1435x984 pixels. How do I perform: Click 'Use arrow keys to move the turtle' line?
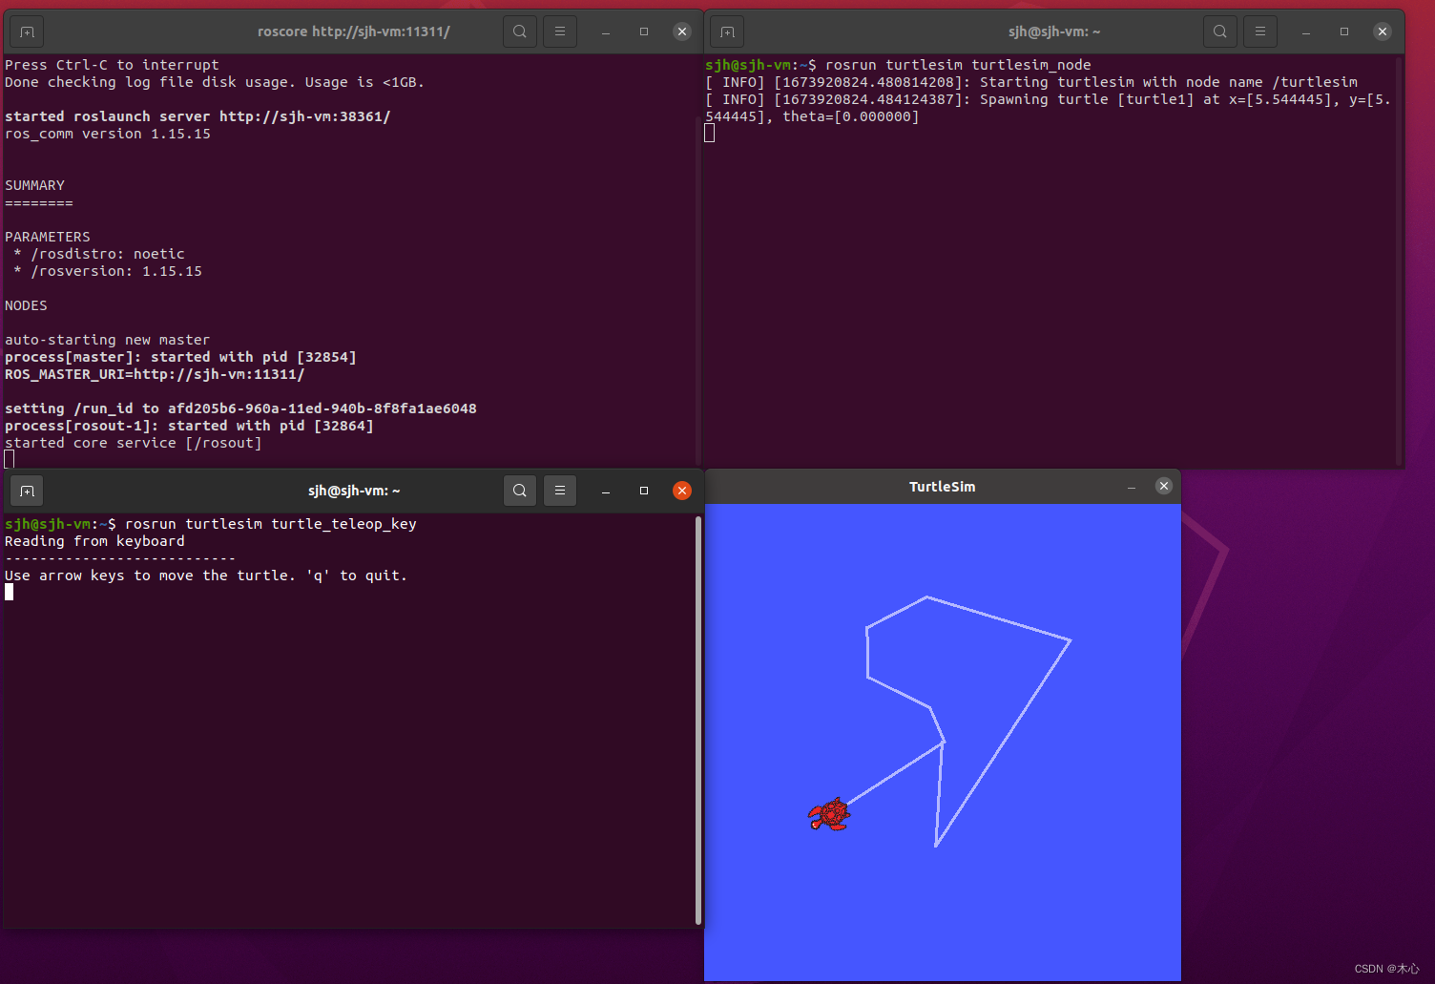pos(206,576)
